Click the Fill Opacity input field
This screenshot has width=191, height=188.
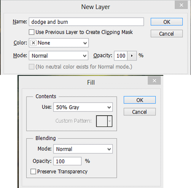(67, 161)
